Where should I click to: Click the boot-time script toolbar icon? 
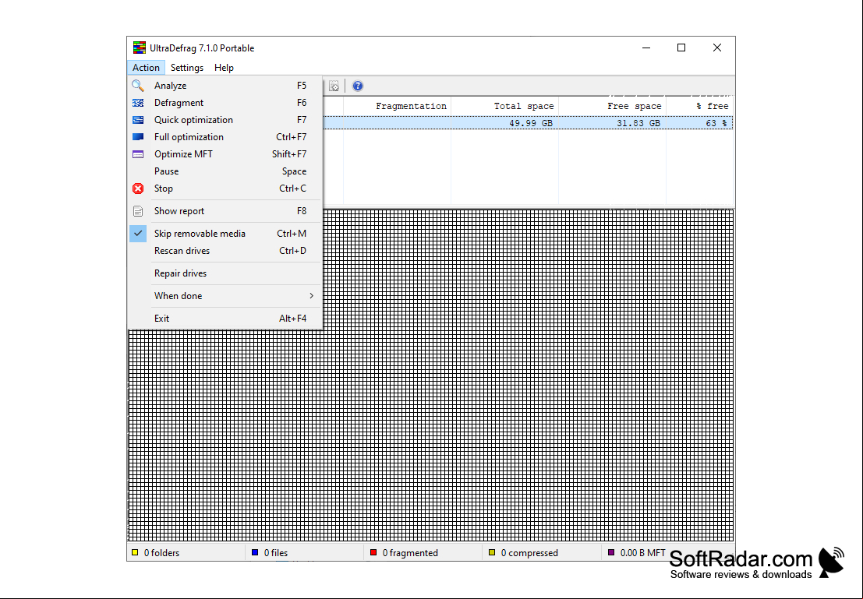tap(334, 86)
